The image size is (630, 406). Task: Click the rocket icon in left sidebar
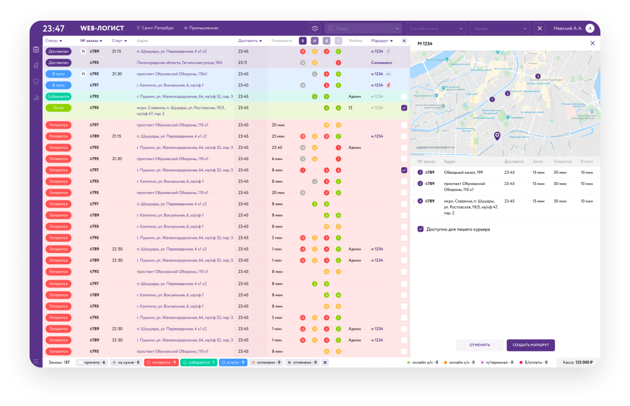tap(36, 66)
